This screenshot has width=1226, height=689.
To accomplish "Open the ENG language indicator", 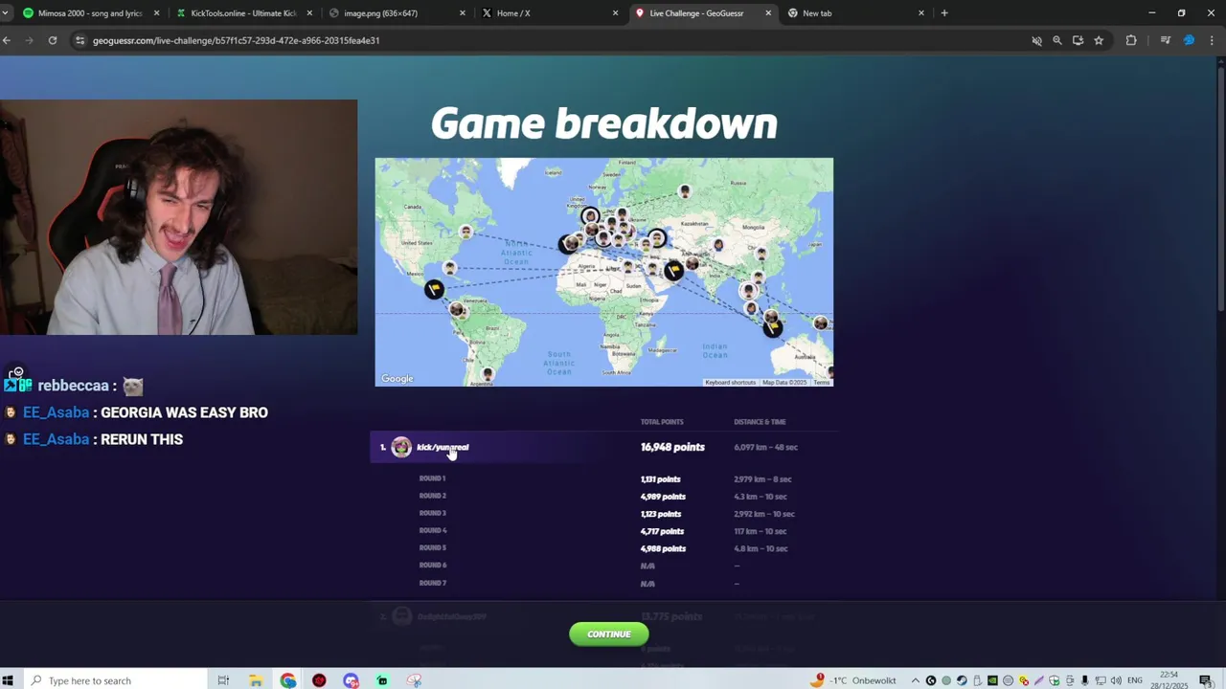I will 1135,680.
